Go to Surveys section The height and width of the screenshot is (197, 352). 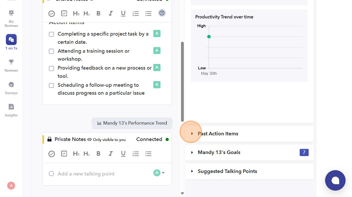[11, 88]
